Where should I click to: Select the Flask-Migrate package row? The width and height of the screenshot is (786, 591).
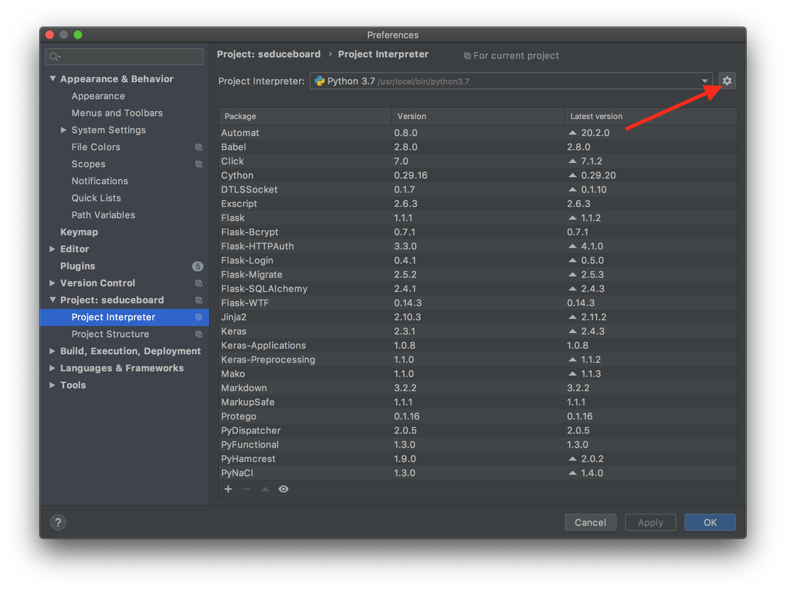[478, 275]
